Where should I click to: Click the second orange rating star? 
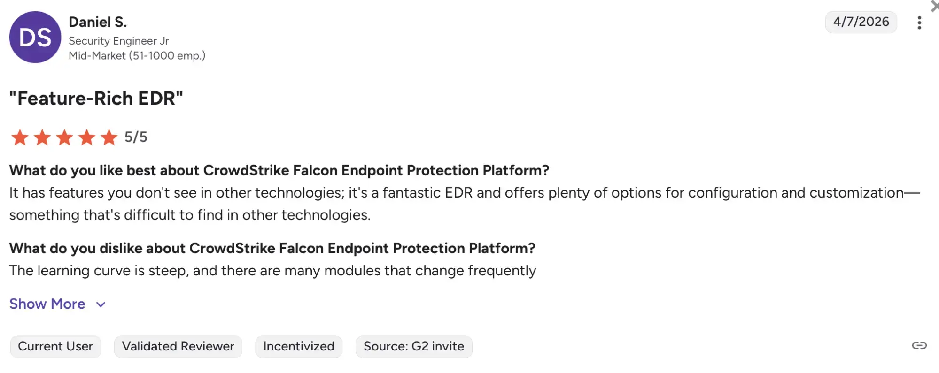pos(42,137)
